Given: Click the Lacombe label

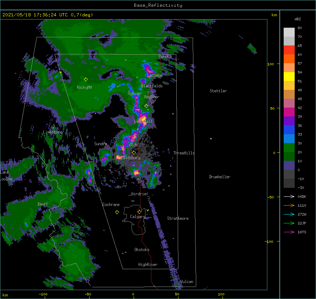Looking at the screenshot, I should tap(155, 75).
